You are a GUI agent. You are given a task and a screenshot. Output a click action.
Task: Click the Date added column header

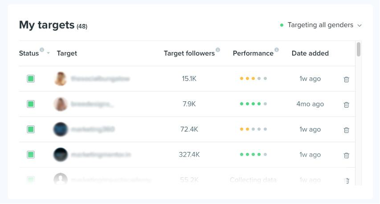[310, 53]
